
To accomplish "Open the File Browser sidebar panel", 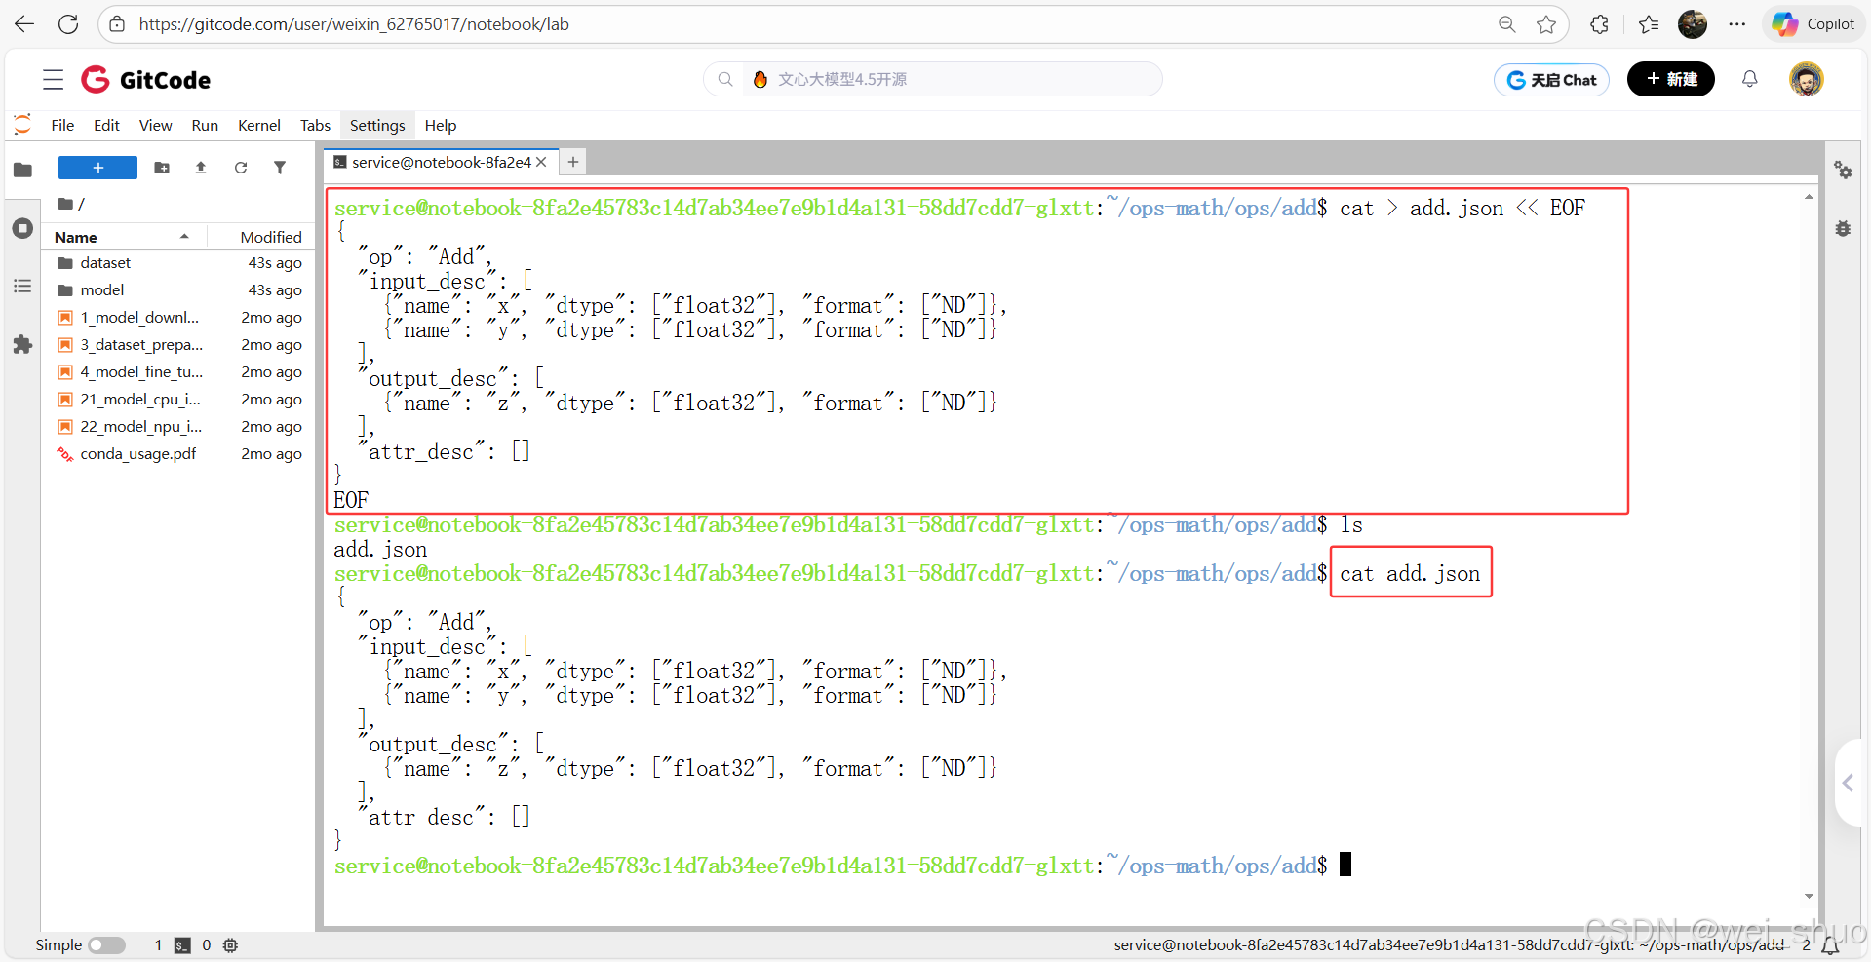I will point(22,170).
